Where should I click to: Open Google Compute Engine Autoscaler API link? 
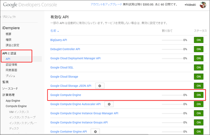(76, 104)
